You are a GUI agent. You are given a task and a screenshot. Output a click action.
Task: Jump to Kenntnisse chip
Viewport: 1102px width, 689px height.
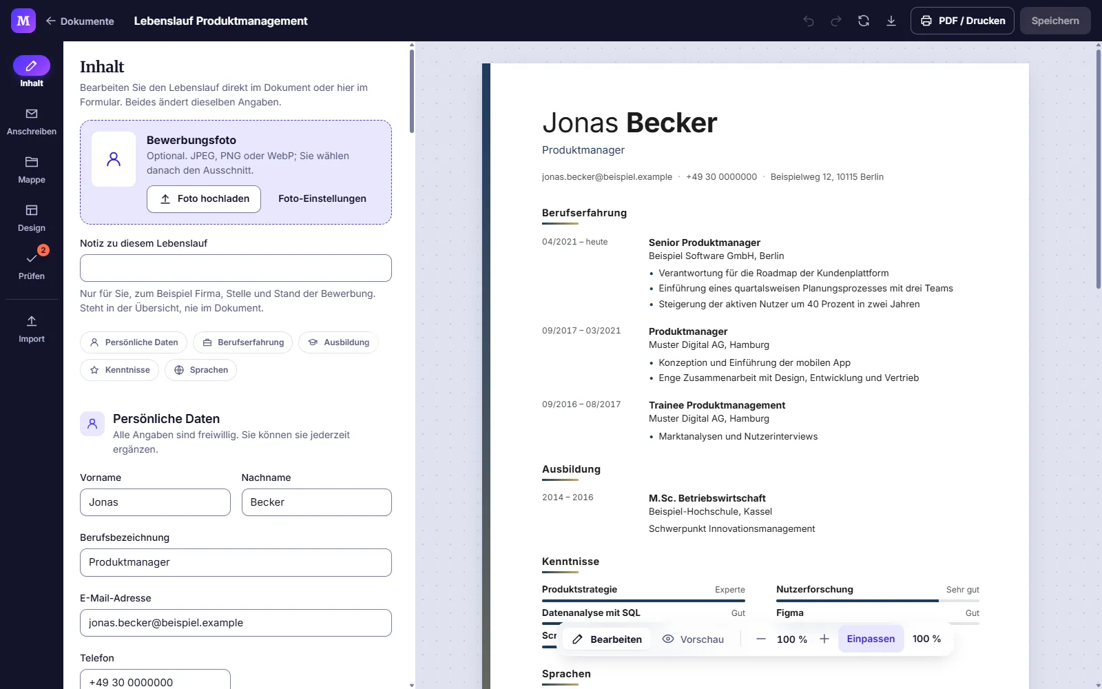(120, 370)
